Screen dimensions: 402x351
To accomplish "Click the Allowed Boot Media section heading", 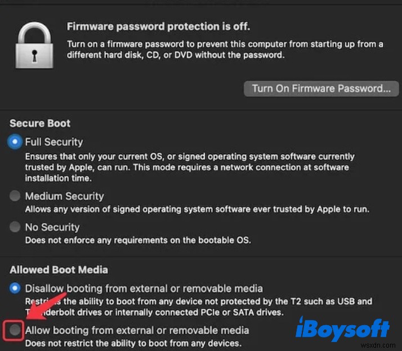I will tap(59, 270).
